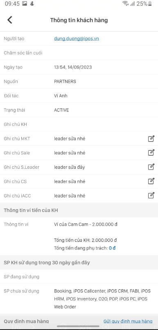Tap the battery icon in status bar

tap(150, 4)
